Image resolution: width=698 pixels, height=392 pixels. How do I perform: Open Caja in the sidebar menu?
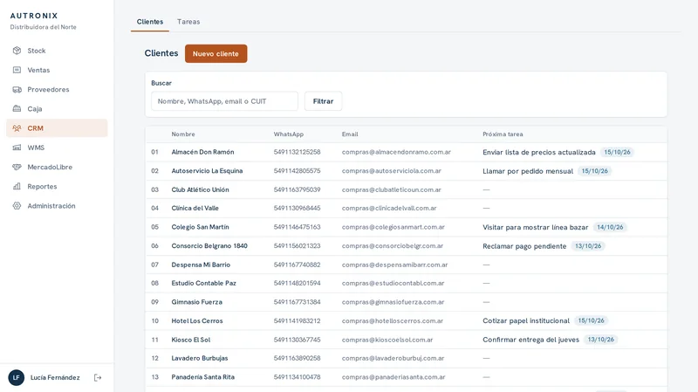[57, 108]
